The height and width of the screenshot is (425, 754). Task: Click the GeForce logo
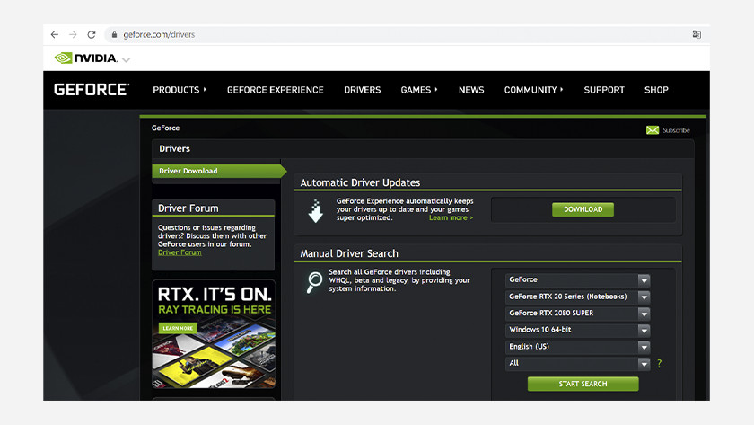point(92,90)
